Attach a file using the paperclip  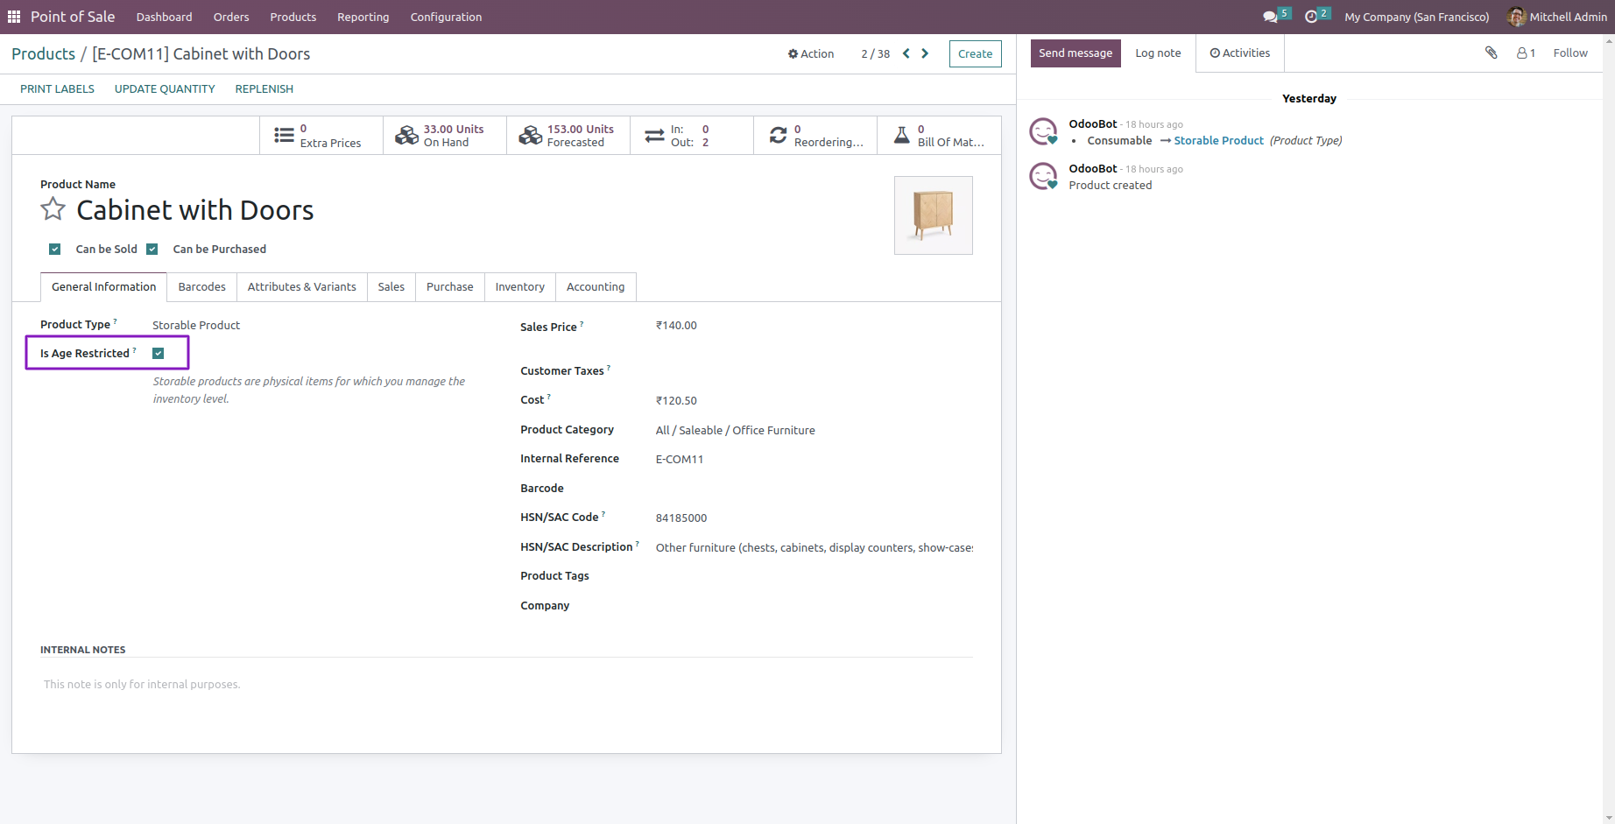tap(1490, 53)
